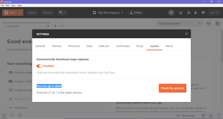Open Bootcamp in the status bar
223x119 pixels.
coord(185,116)
